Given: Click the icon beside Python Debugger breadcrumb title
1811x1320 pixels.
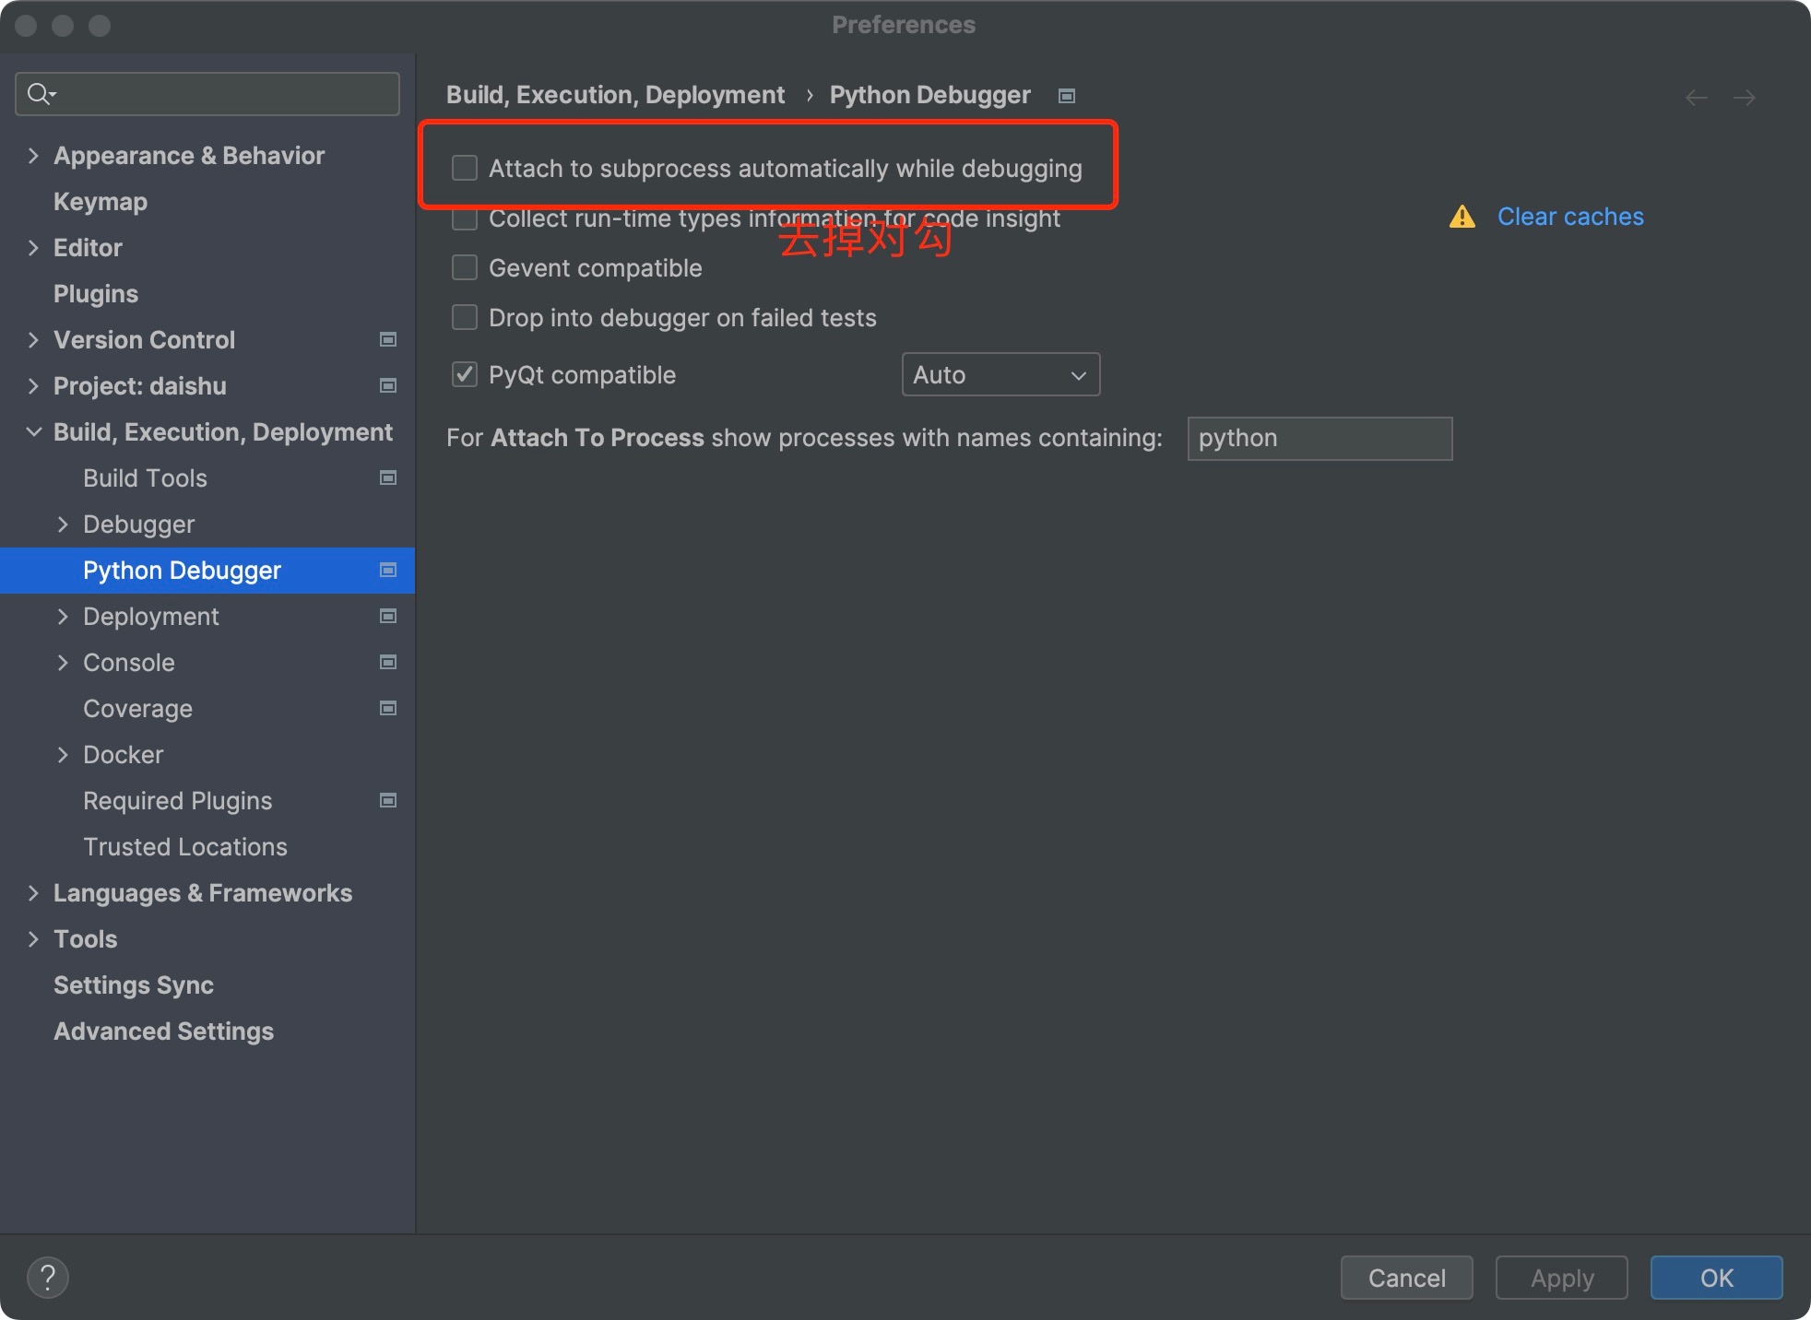Looking at the screenshot, I should (1067, 96).
